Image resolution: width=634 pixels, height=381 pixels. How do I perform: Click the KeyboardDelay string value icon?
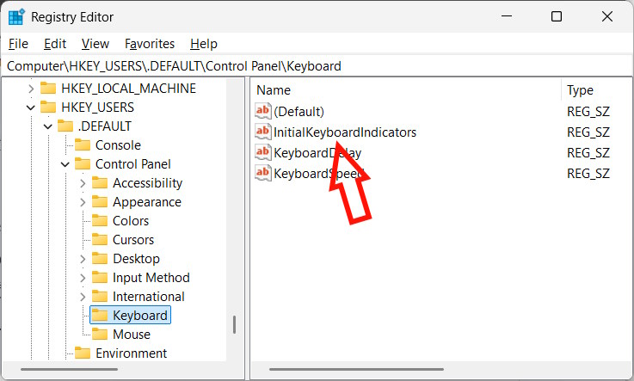(263, 152)
